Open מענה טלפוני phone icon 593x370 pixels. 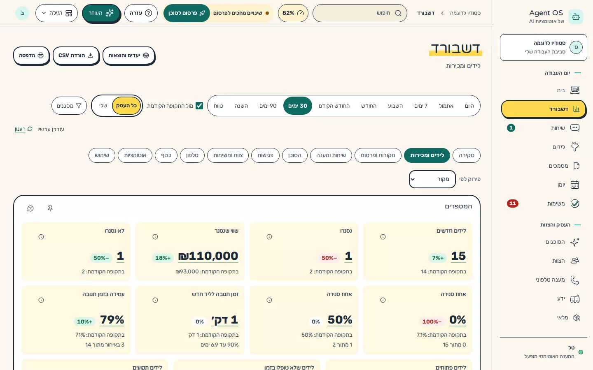575,280
